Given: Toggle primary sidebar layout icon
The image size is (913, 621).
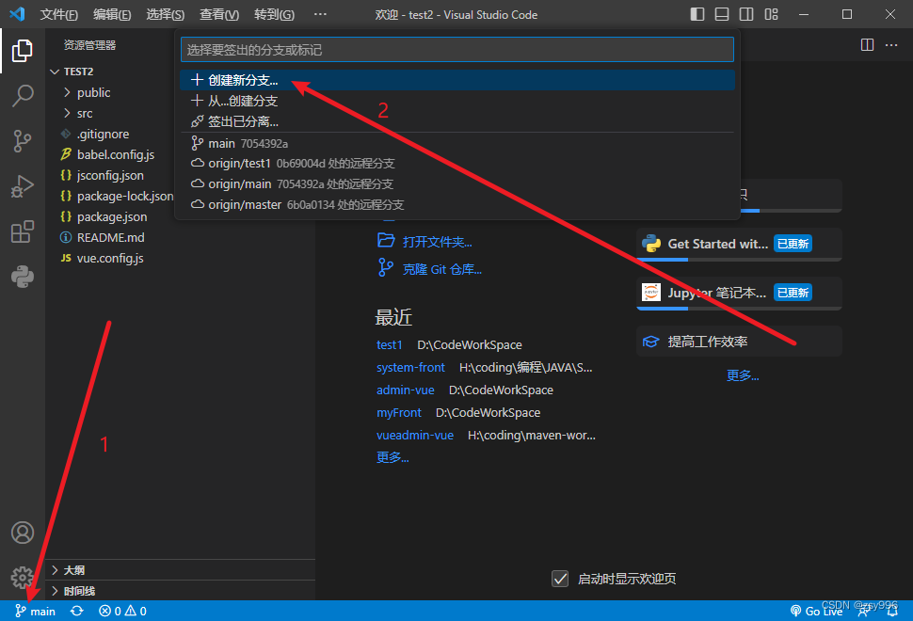Looking at the screenshot, I should coord(697,14).
